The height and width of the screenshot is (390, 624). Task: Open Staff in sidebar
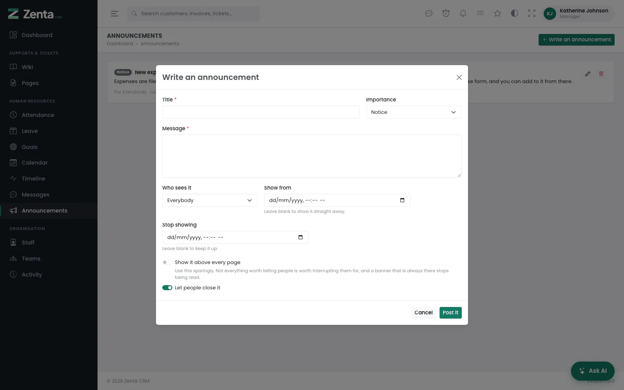coord(49,243)
